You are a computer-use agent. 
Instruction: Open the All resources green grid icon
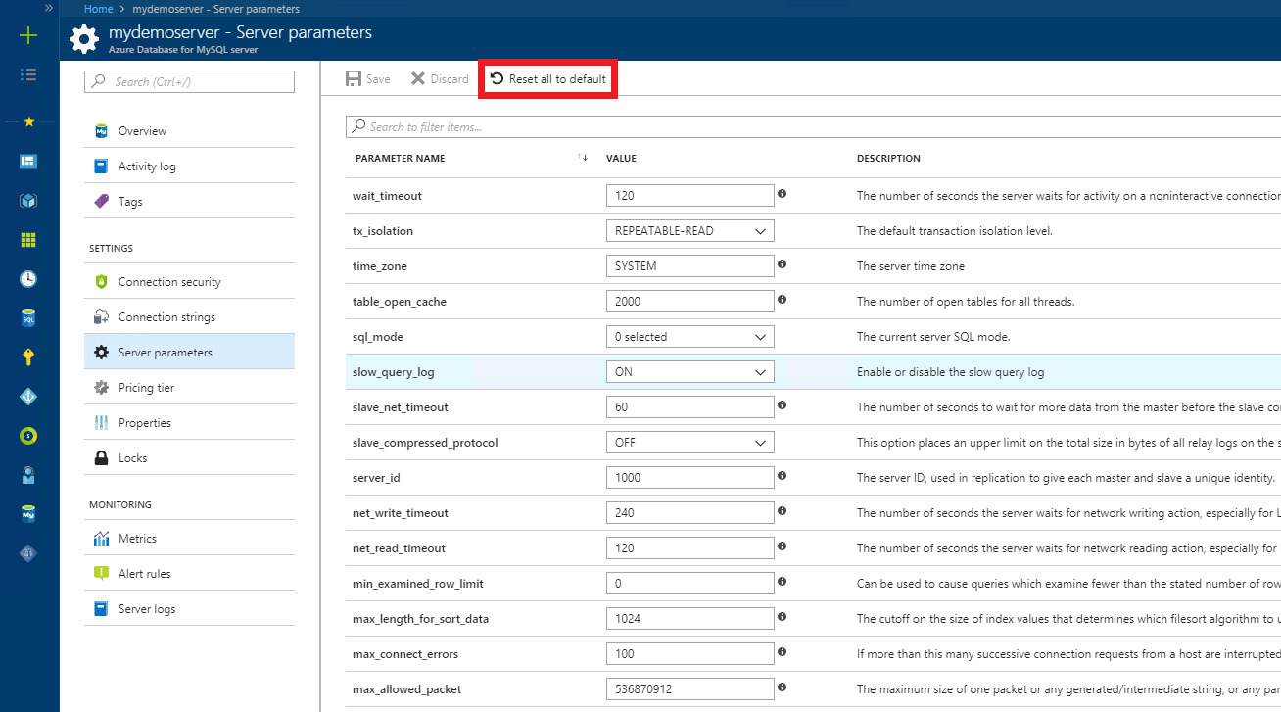coord(28,239)
